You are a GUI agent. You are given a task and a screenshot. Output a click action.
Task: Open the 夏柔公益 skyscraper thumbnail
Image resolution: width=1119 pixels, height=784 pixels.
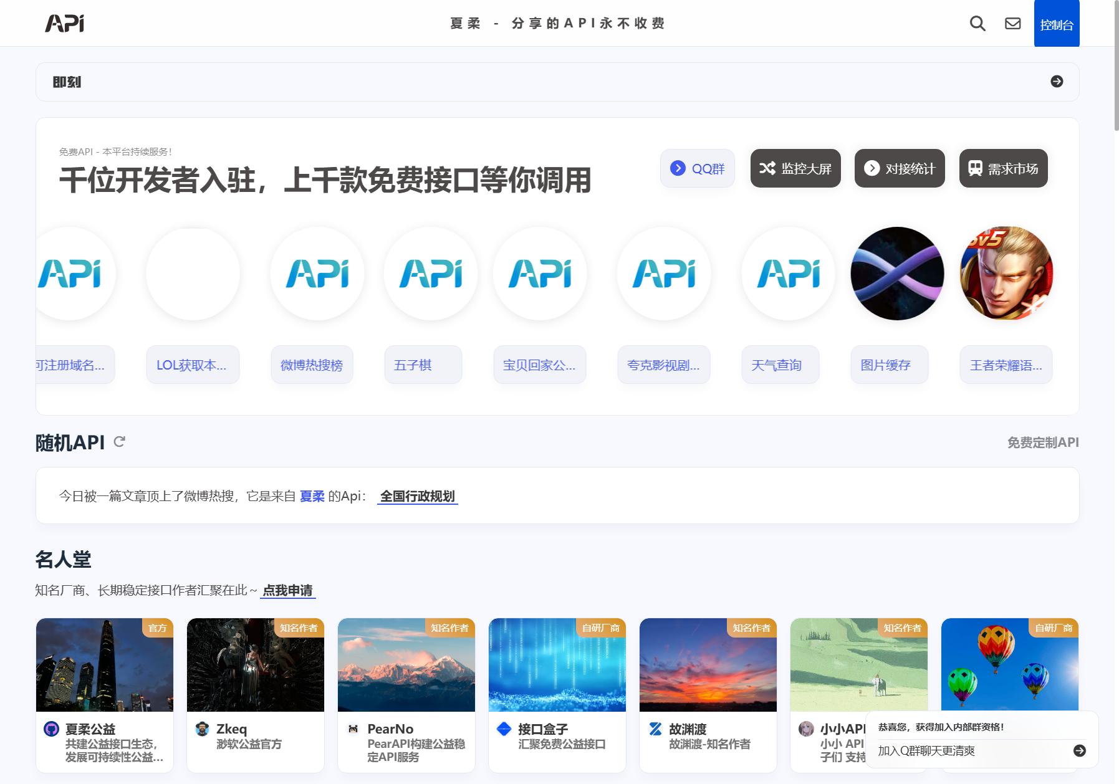click(105, 665)
